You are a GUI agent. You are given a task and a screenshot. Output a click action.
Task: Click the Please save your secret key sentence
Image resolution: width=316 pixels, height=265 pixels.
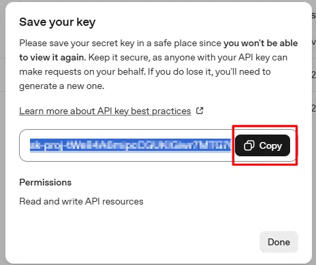coord(120,43)
